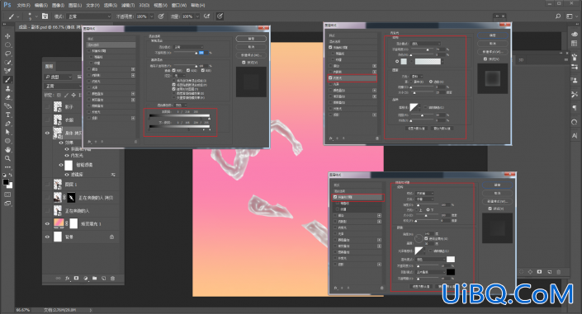Viewport: 582px width, 314px height.
Task: Show the 图层 1 layer
Action: (47, 185)
